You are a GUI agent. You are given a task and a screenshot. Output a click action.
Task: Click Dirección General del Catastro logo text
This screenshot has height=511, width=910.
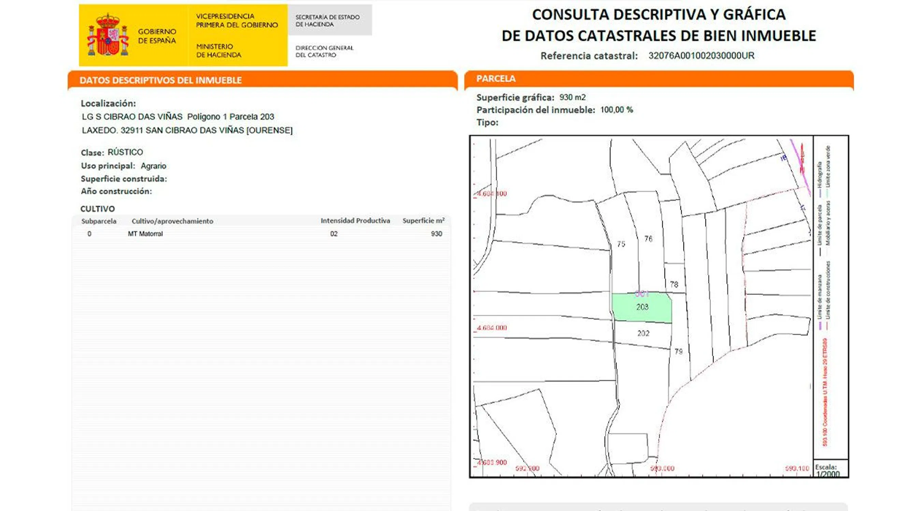pos(324,51)
